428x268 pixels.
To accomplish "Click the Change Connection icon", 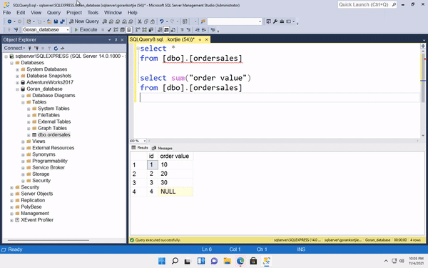I will [x=16, y=29].
